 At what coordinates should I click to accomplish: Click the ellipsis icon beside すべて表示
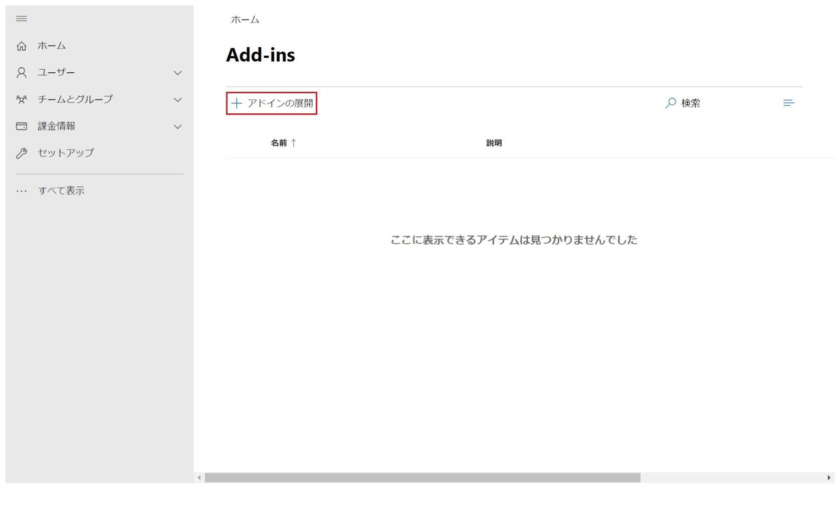click(x=22, y=191)
